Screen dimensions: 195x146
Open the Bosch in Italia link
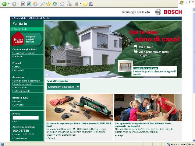click(x=19, y=18)
